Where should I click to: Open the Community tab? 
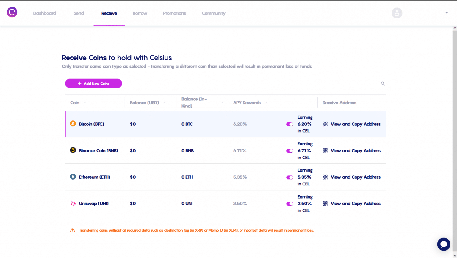[214, 13]
